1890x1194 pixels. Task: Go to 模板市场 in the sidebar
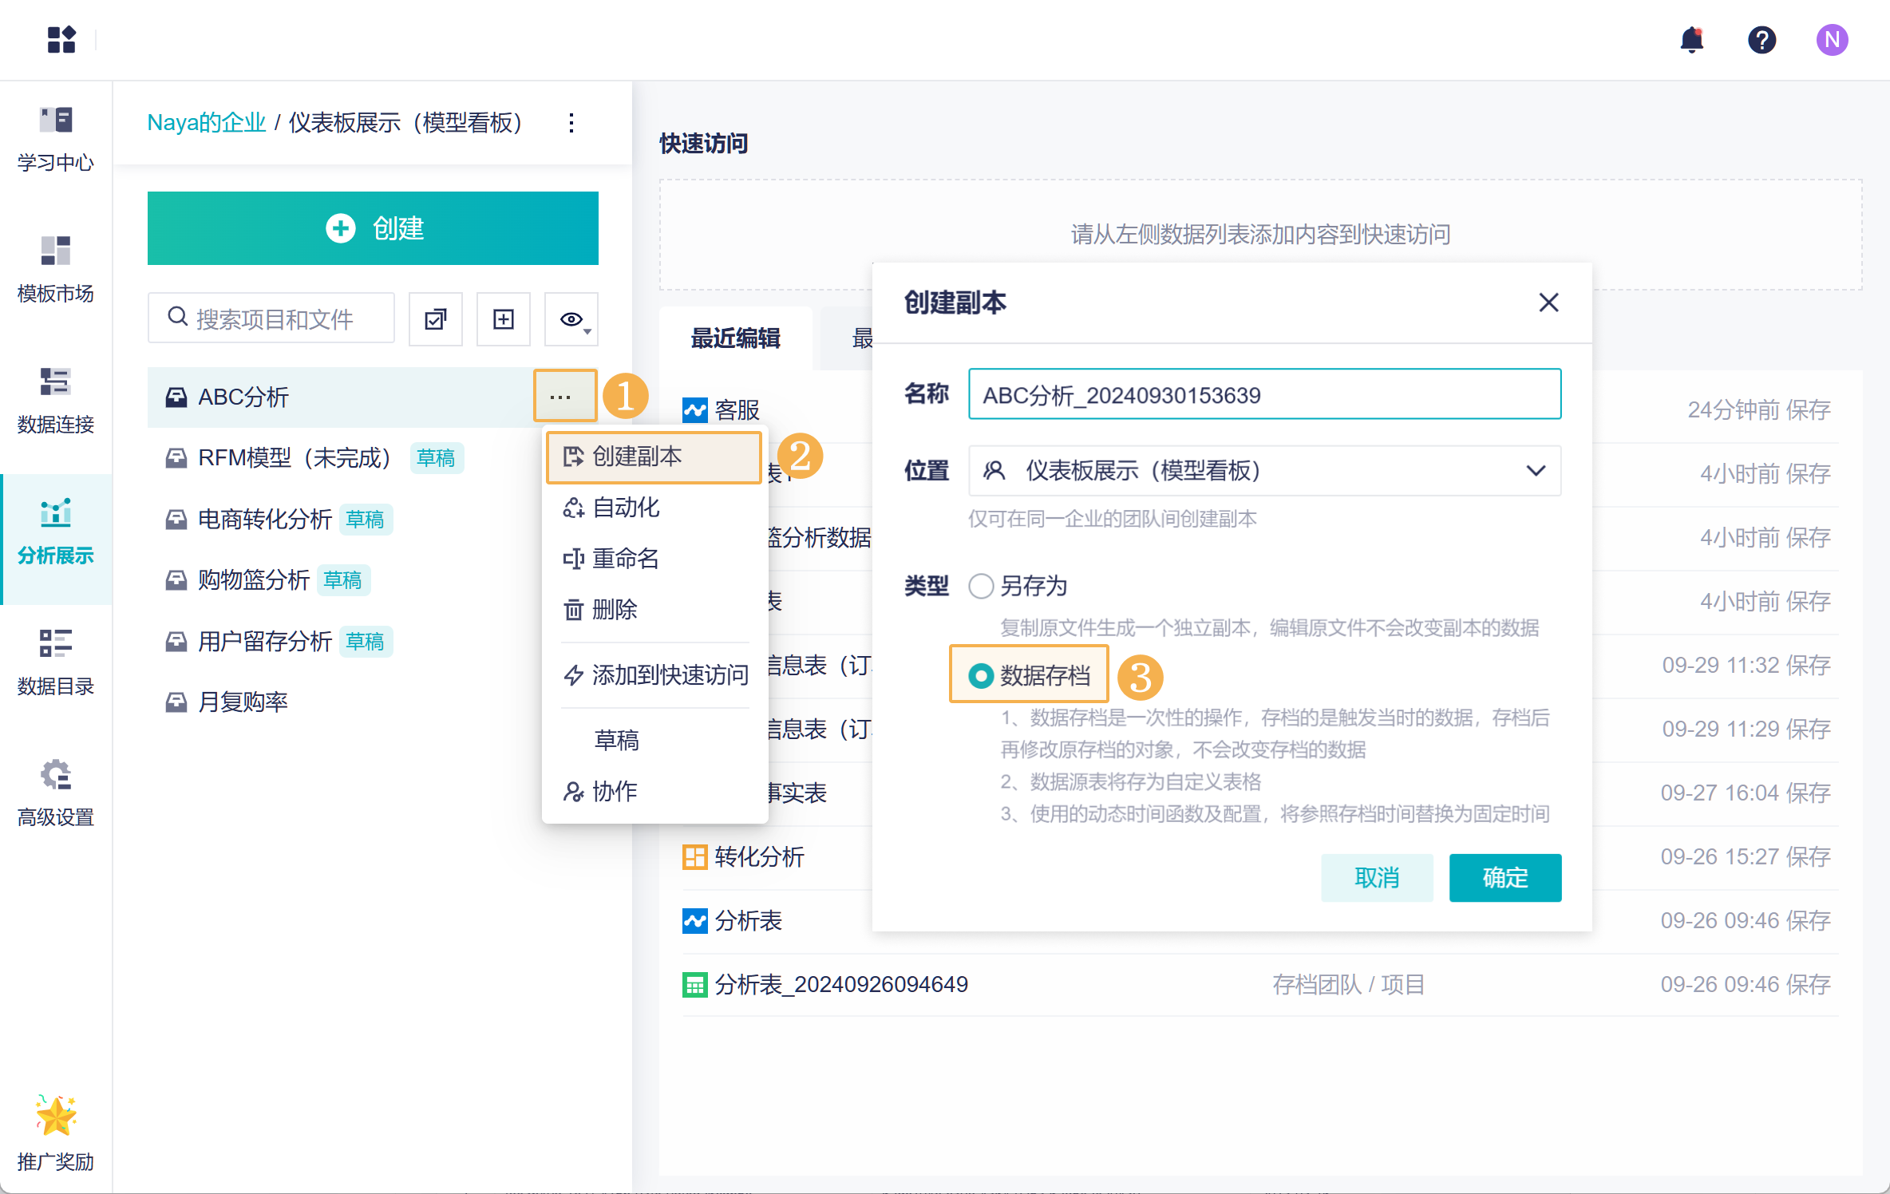[56, 271]
